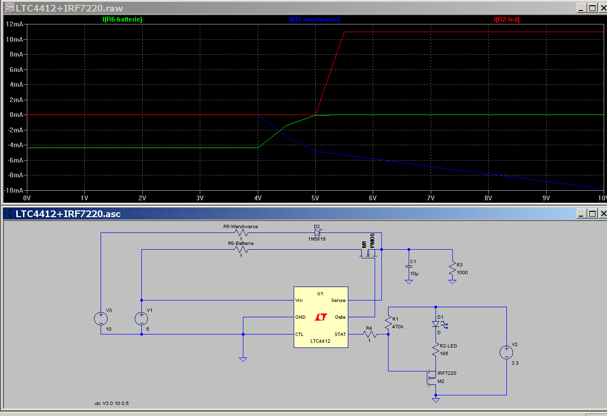The width and height of the screenshot is (607, 416).
Task: Click the Vin pin label on U1
Action: (x=299, y=300)
